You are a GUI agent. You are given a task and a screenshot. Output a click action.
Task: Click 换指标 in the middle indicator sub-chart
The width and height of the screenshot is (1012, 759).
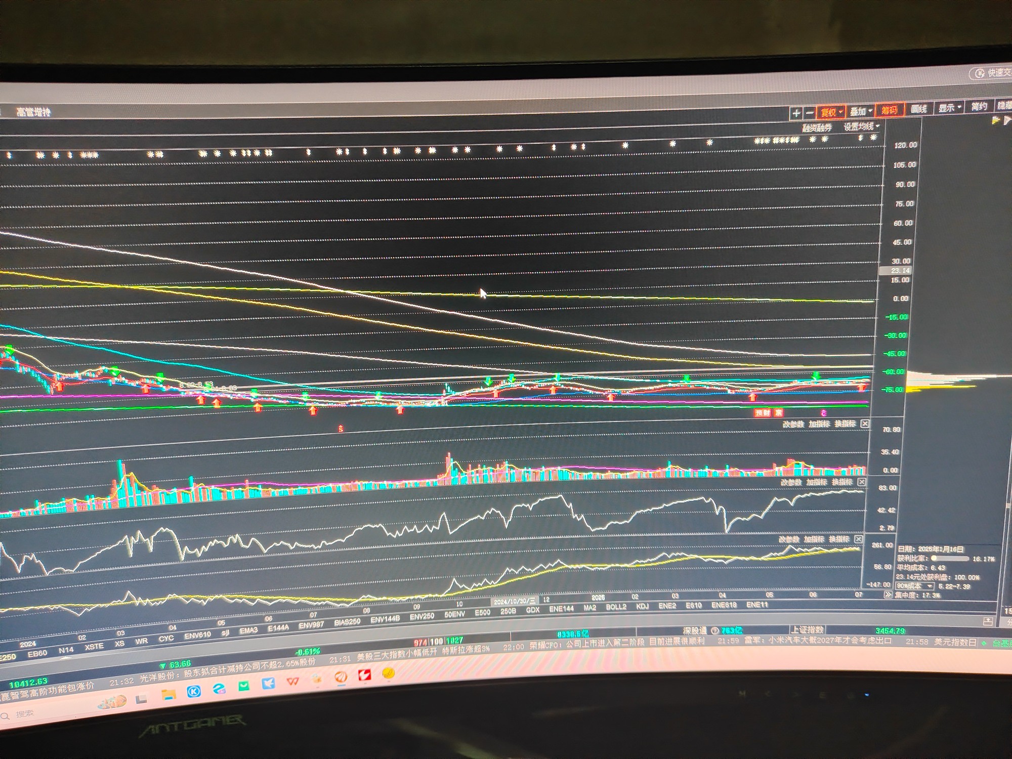click(x=842, y=482)
